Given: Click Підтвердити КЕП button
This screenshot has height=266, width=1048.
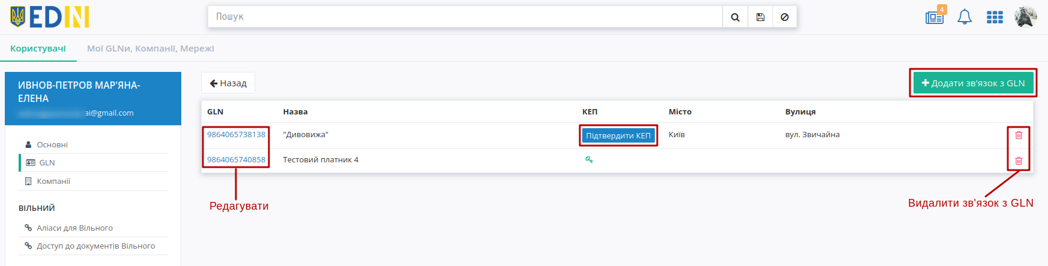Looking at the screenshot, I should tap(618, 135).
